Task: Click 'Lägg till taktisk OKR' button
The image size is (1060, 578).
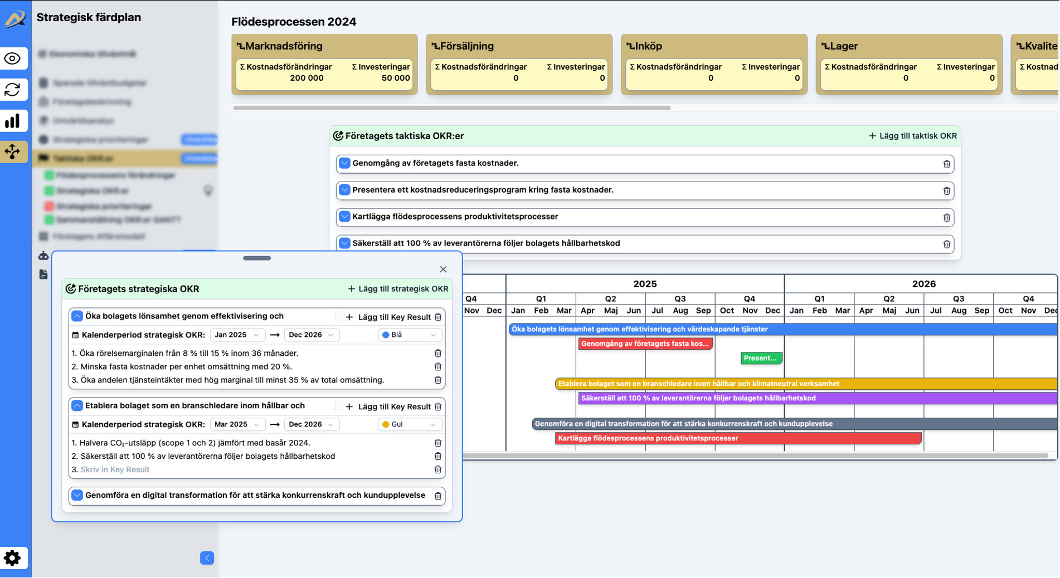Action: tap(912, 136)
